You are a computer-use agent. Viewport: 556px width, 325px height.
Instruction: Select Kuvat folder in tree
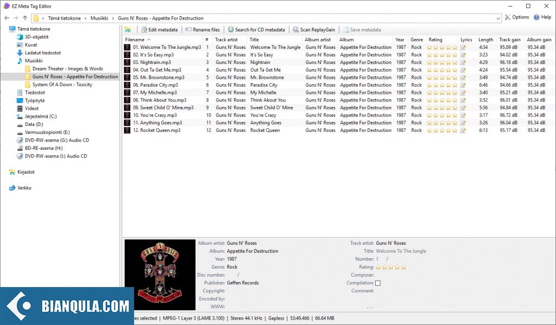31,45
